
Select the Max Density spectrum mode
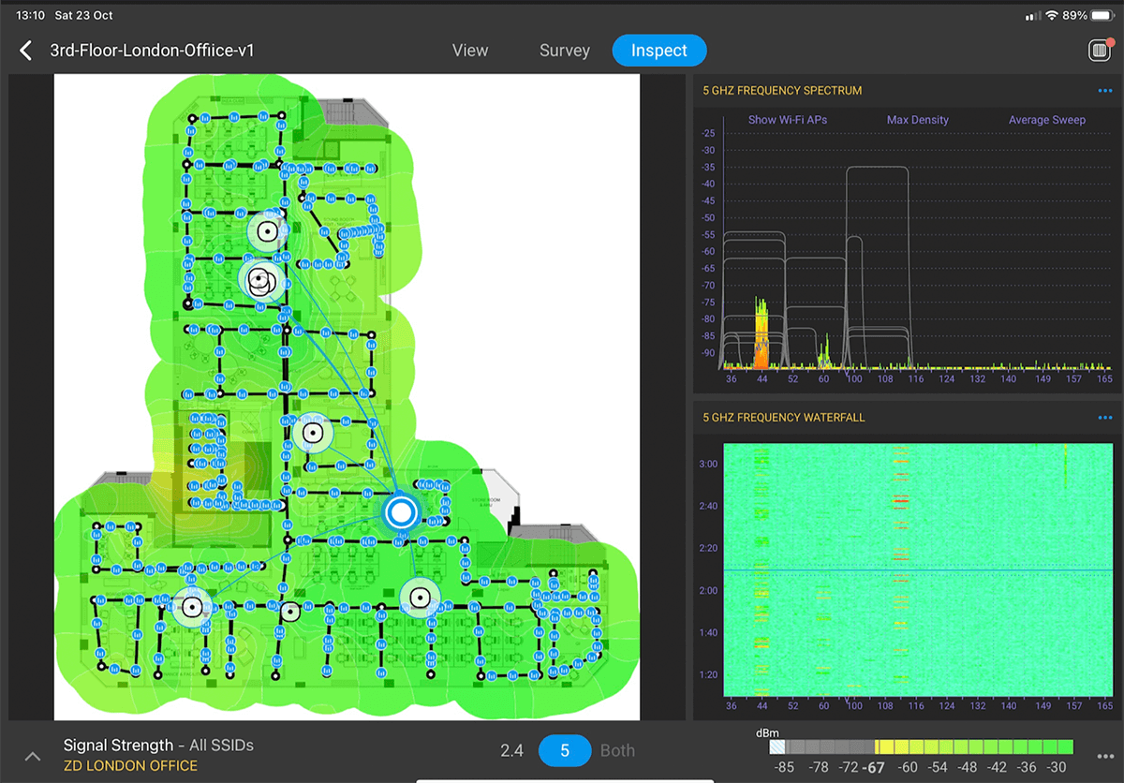click(917, 120)
